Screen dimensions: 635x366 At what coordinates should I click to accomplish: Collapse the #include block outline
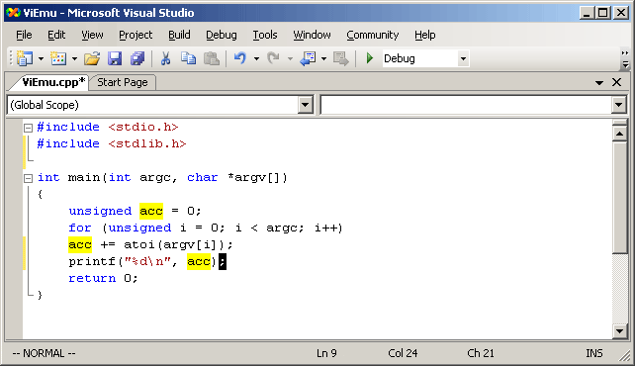28,128
